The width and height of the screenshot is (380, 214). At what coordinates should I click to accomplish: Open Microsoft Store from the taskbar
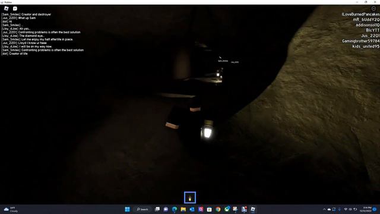tap(210, 209)
